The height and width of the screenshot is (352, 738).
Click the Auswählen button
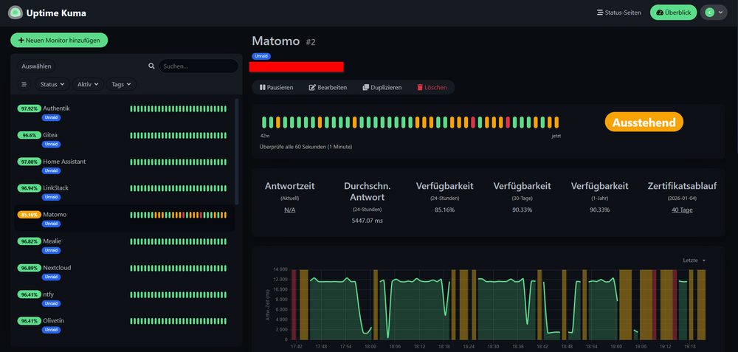37,66
